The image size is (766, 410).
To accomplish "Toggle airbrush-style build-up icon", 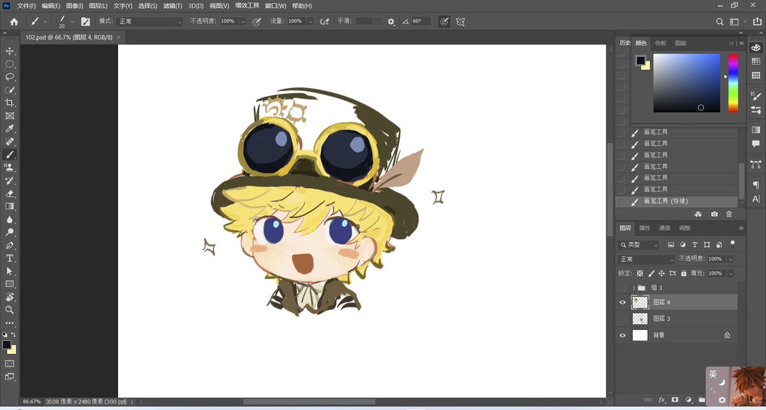I will pyautogui.click(x=324, y=21).
